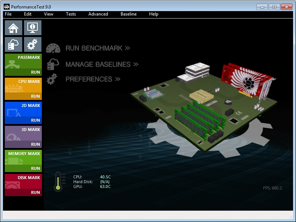Click the speedometer icon beside Run Benchmark

pyautogui.click(x=53, y=48)
